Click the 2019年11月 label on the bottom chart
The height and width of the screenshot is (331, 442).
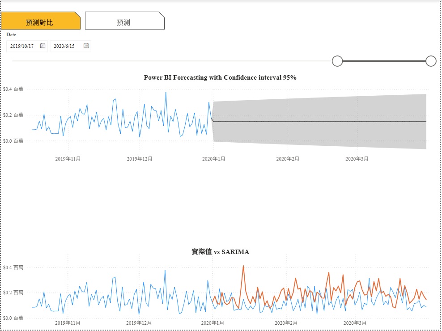pyautogui.click(x=68, y=323)
